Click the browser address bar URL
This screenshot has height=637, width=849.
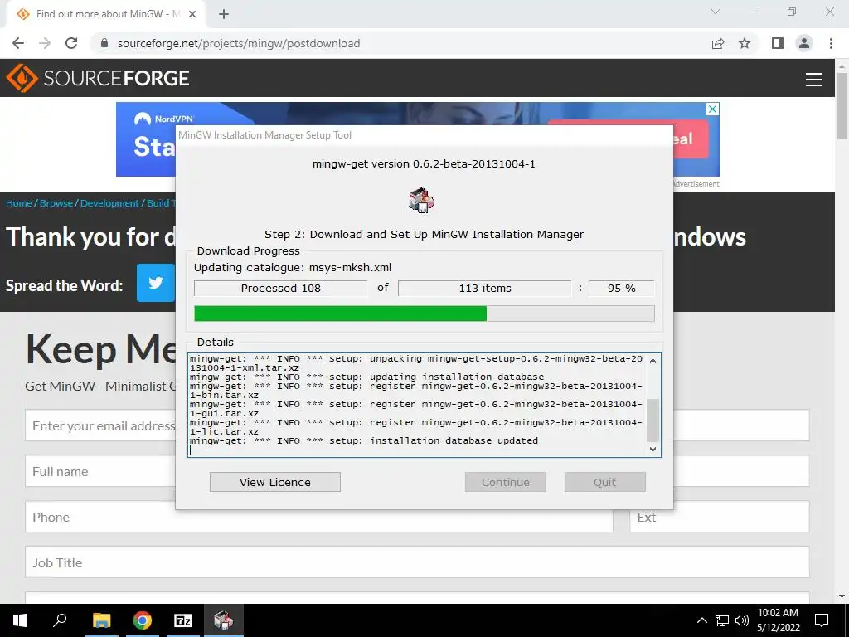pyautogui.click(x=239, y=43)
